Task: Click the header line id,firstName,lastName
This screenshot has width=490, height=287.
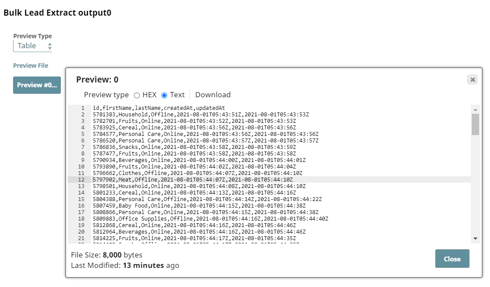Action: (159, 108)
